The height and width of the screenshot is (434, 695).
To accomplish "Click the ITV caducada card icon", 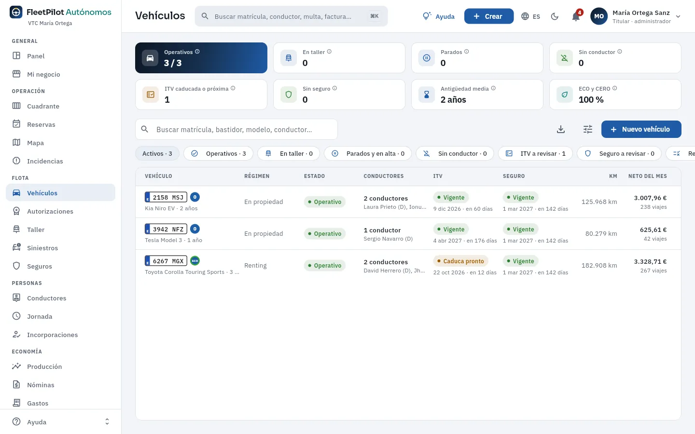I will [151, 95].
